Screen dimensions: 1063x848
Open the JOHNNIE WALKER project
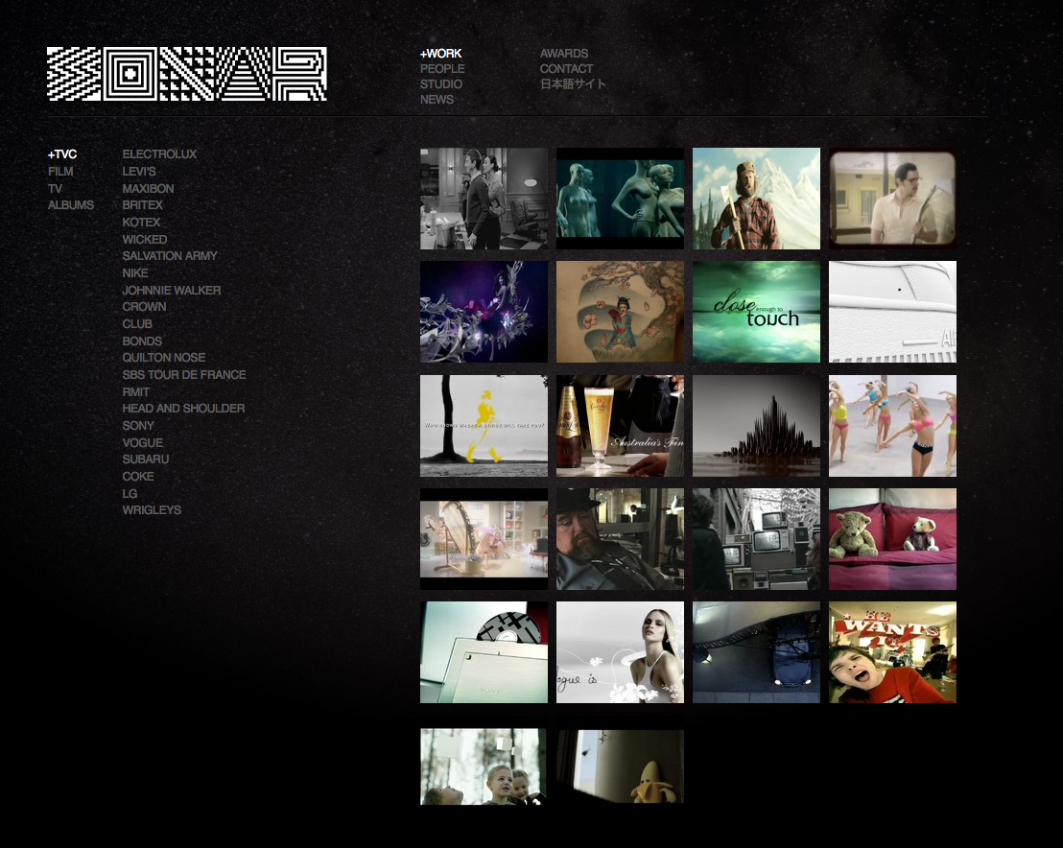[x=172, y=290]
